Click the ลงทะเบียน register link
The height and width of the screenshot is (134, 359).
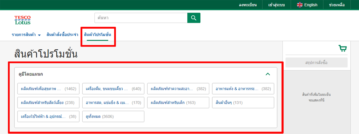(248, 5)
